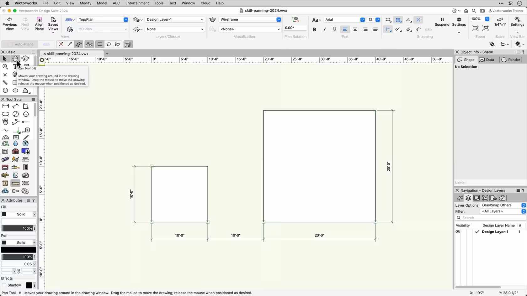Open the font size 12 dropdown
Screen dimensions: 527x296
coord(373,20)
